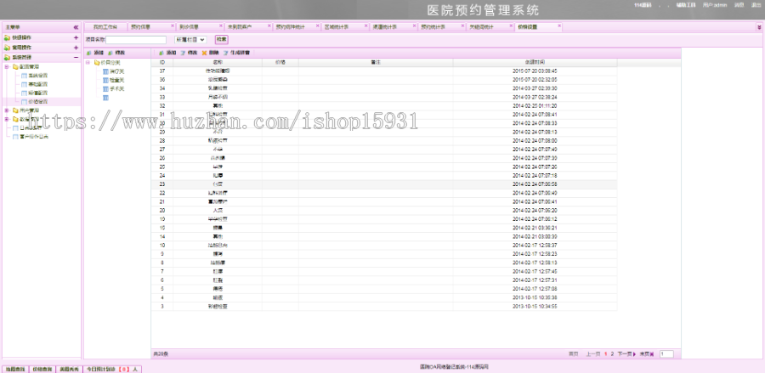Expand the 快捷操作 panel with the plus
This screenshot has height=373, width=765.
click(76, 37)
